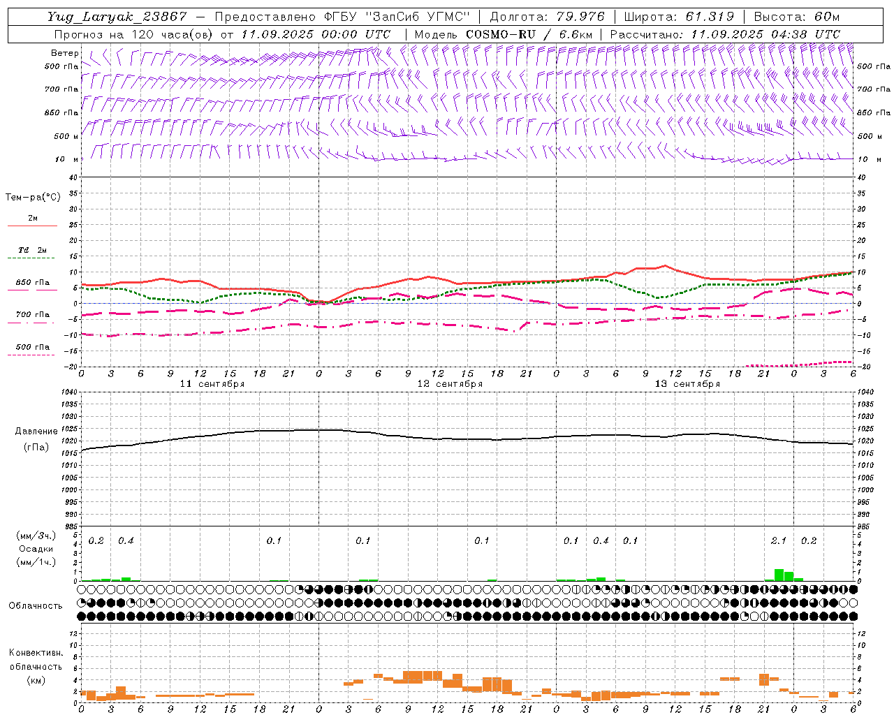Screen dimensions: 894x715
Task: Click the 13 сентября date label
Action: [687, 384]
